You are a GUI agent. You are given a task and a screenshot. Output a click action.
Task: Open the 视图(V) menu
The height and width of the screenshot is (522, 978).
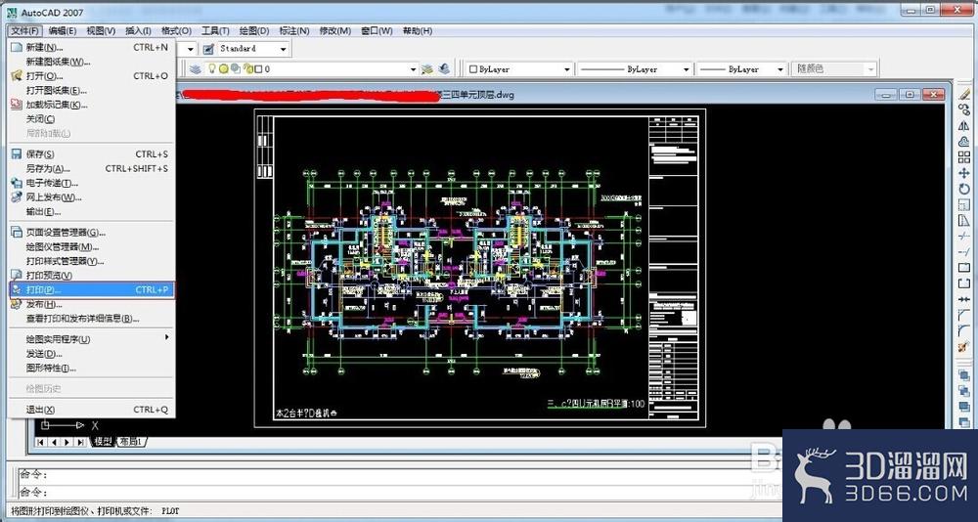click(x=101, y=30)
